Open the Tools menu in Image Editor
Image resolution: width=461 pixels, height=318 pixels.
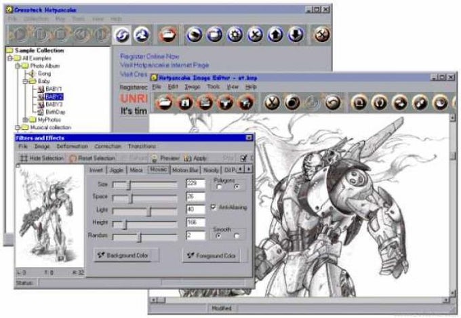[x=214, y=87]
